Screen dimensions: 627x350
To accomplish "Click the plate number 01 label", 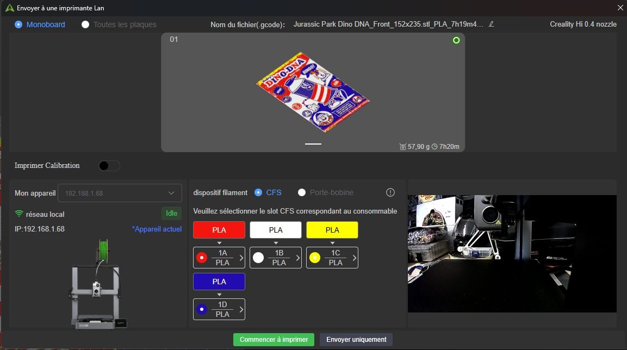I will tap(173, 39).
